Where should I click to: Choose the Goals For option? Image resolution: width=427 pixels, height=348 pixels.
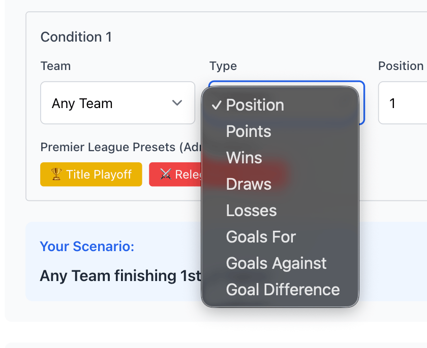click(x=261, y=237)
